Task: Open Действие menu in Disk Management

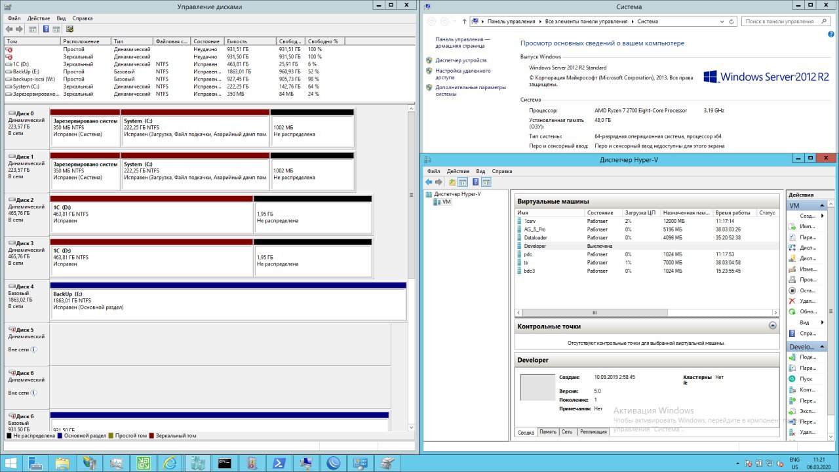Action: [39, 18]
